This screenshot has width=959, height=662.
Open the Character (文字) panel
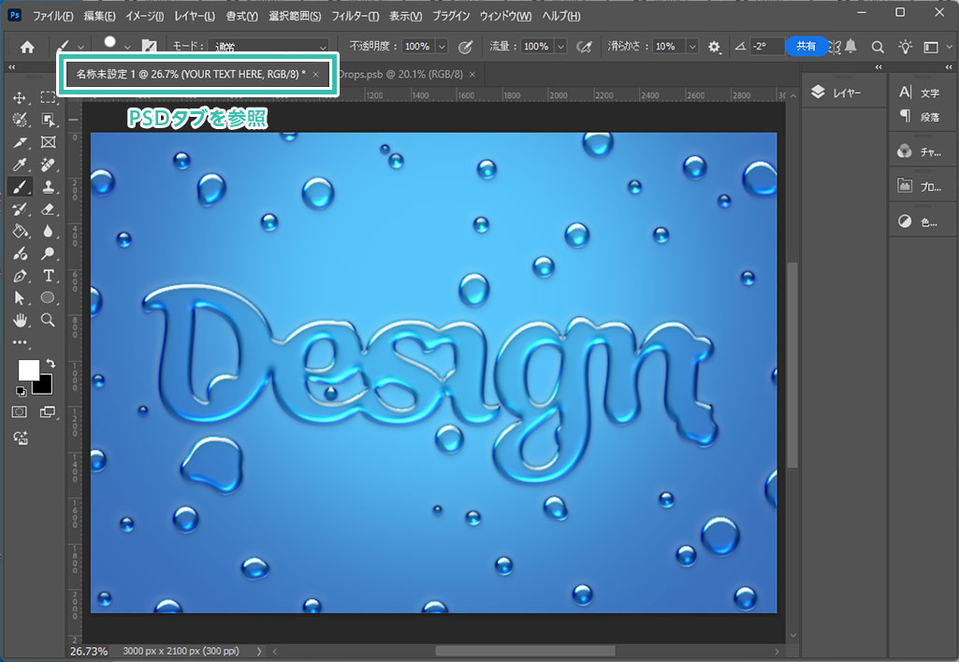(920, 93)
